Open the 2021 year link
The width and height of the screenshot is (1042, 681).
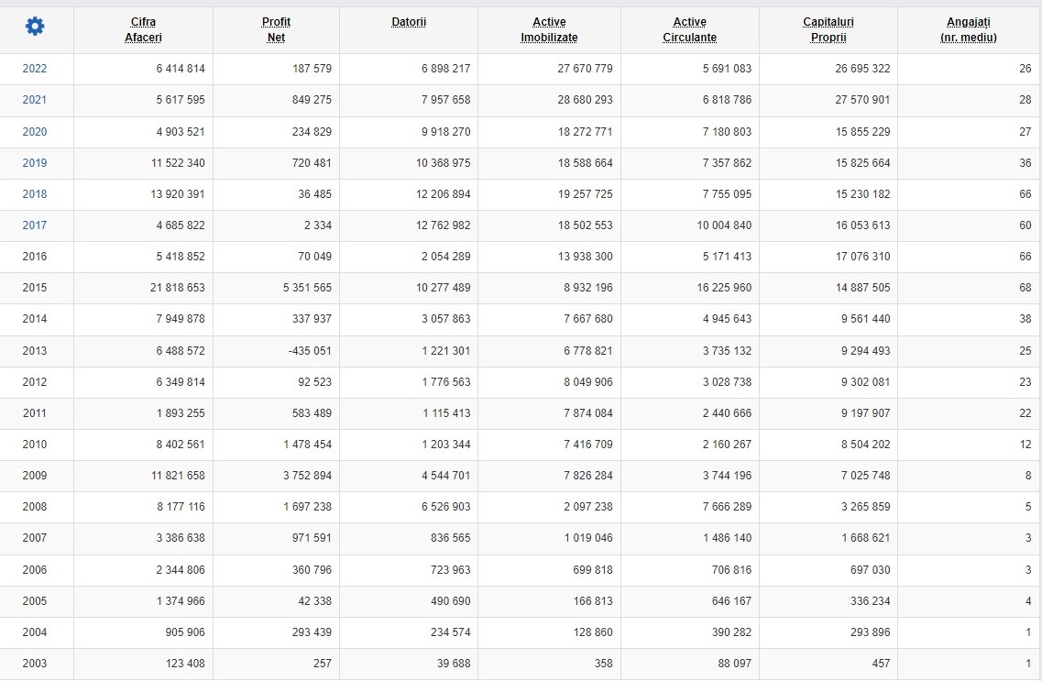pyautogui.click(x=35, y=100)
